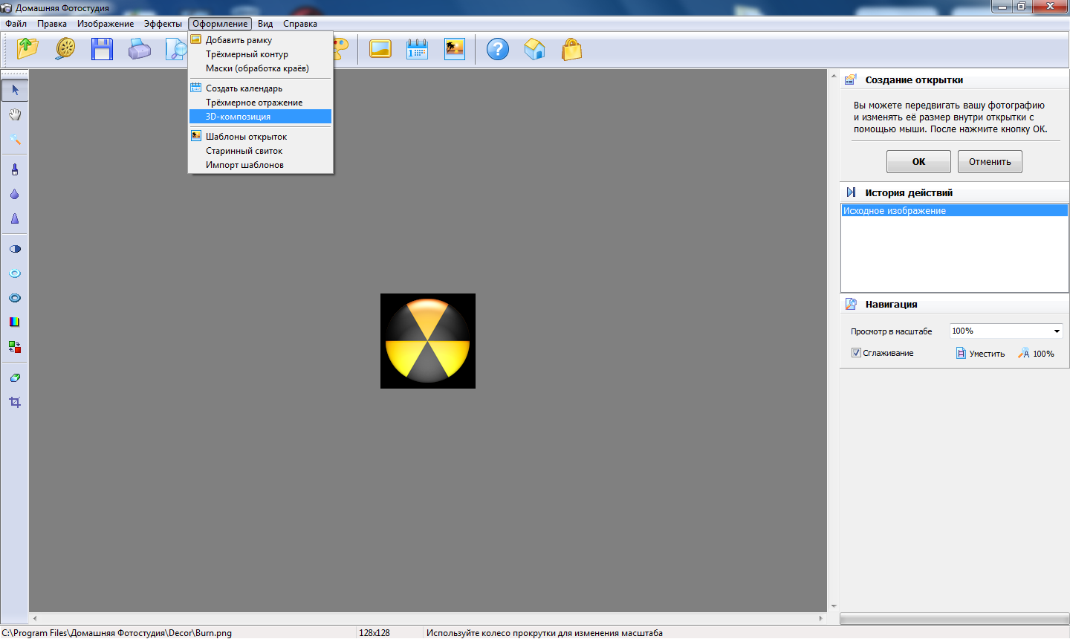Choose Создать календарь menu item
The width and height of the screenshot is (1070, 639).
(260, 88)
